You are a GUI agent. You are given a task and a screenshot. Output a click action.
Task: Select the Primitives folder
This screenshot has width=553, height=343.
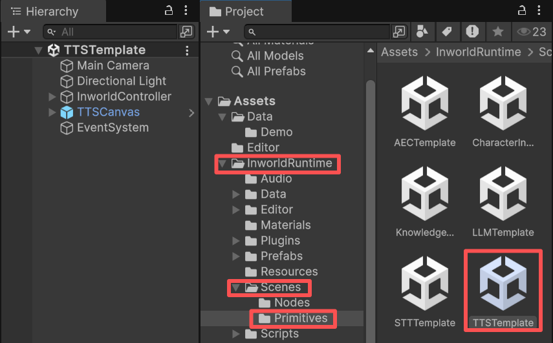(301, 318)
